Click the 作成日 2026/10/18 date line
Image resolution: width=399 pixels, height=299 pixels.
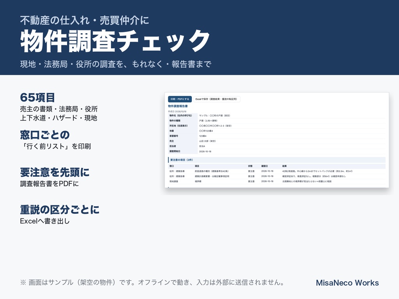177,111
